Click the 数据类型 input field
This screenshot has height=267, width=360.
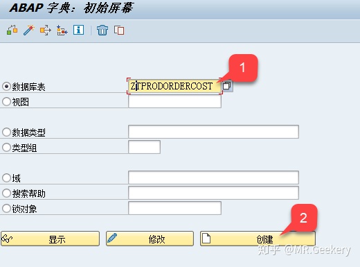213,132
